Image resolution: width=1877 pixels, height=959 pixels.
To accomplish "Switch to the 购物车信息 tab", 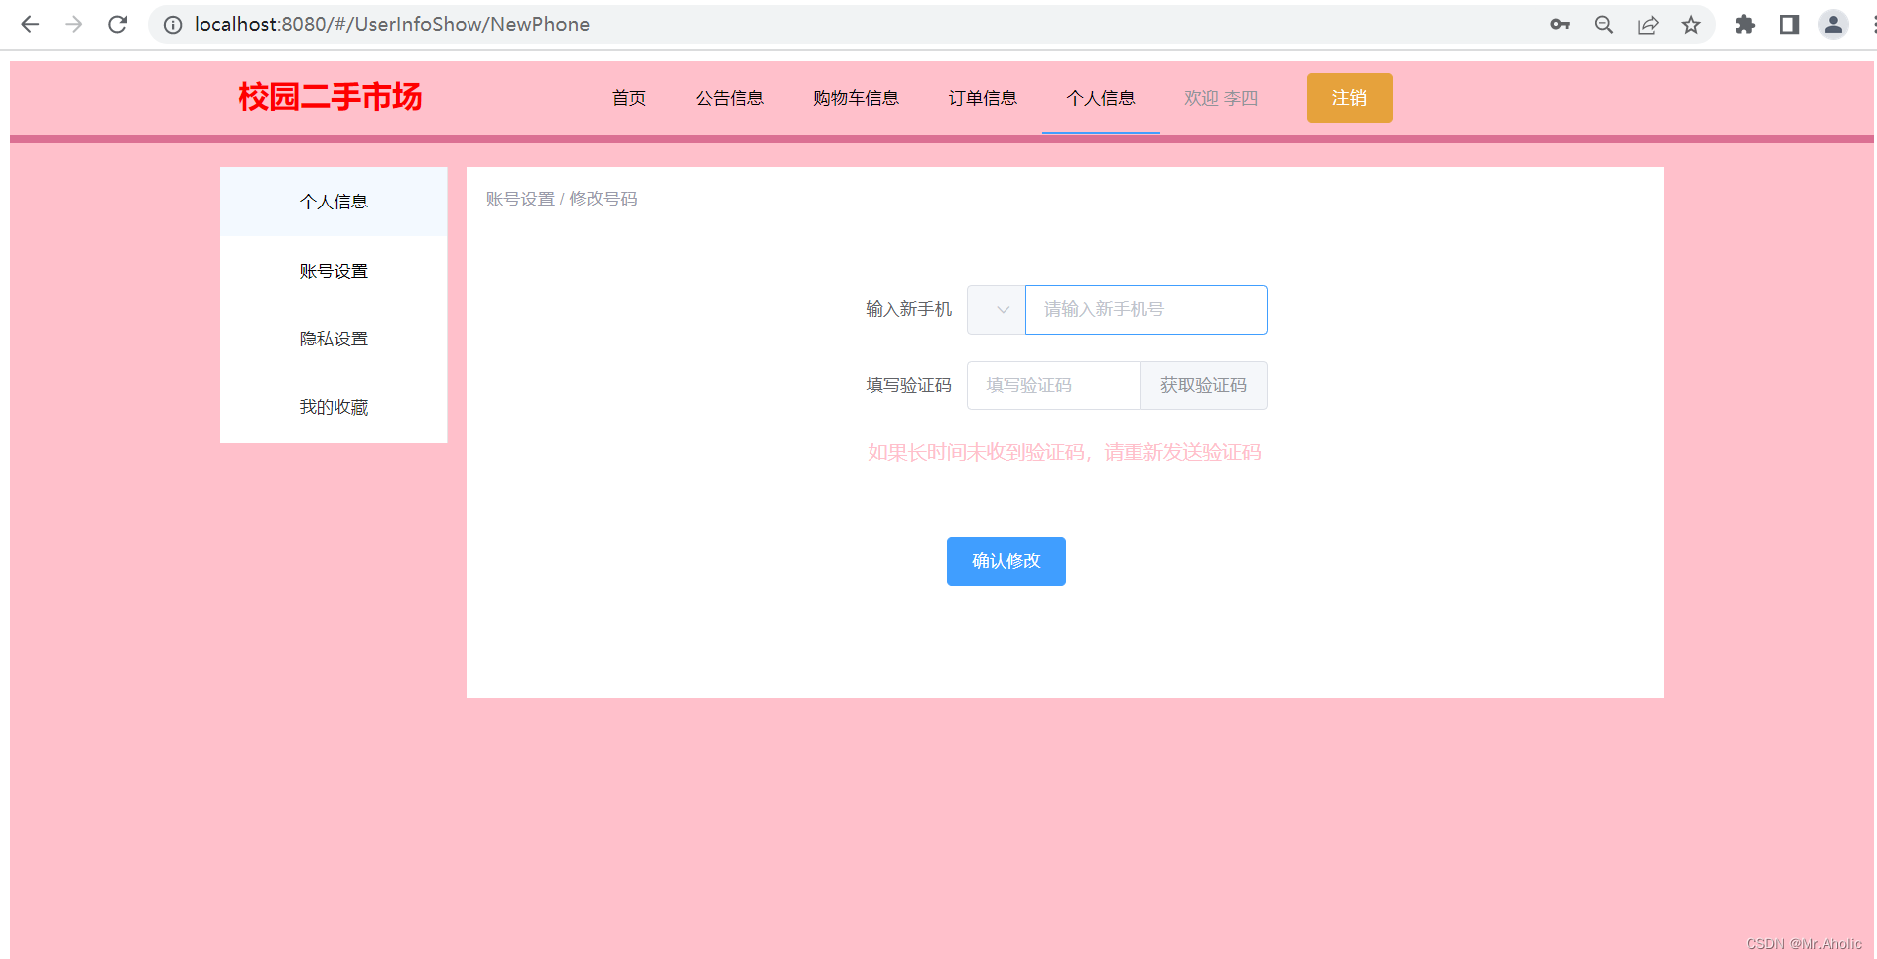I will (856, 98).
